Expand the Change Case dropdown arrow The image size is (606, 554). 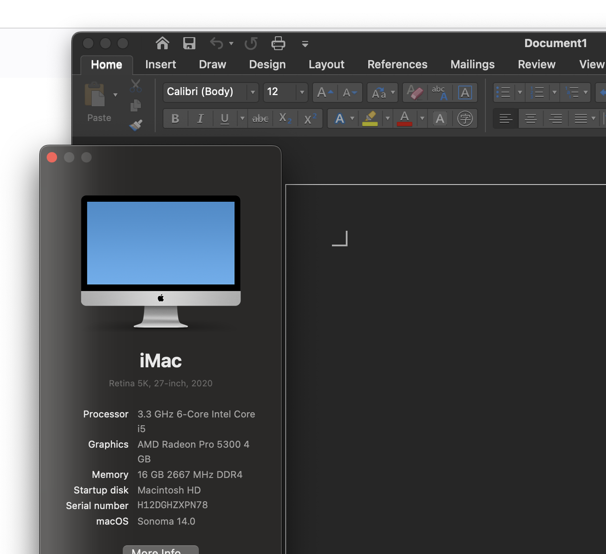[393, 92]
